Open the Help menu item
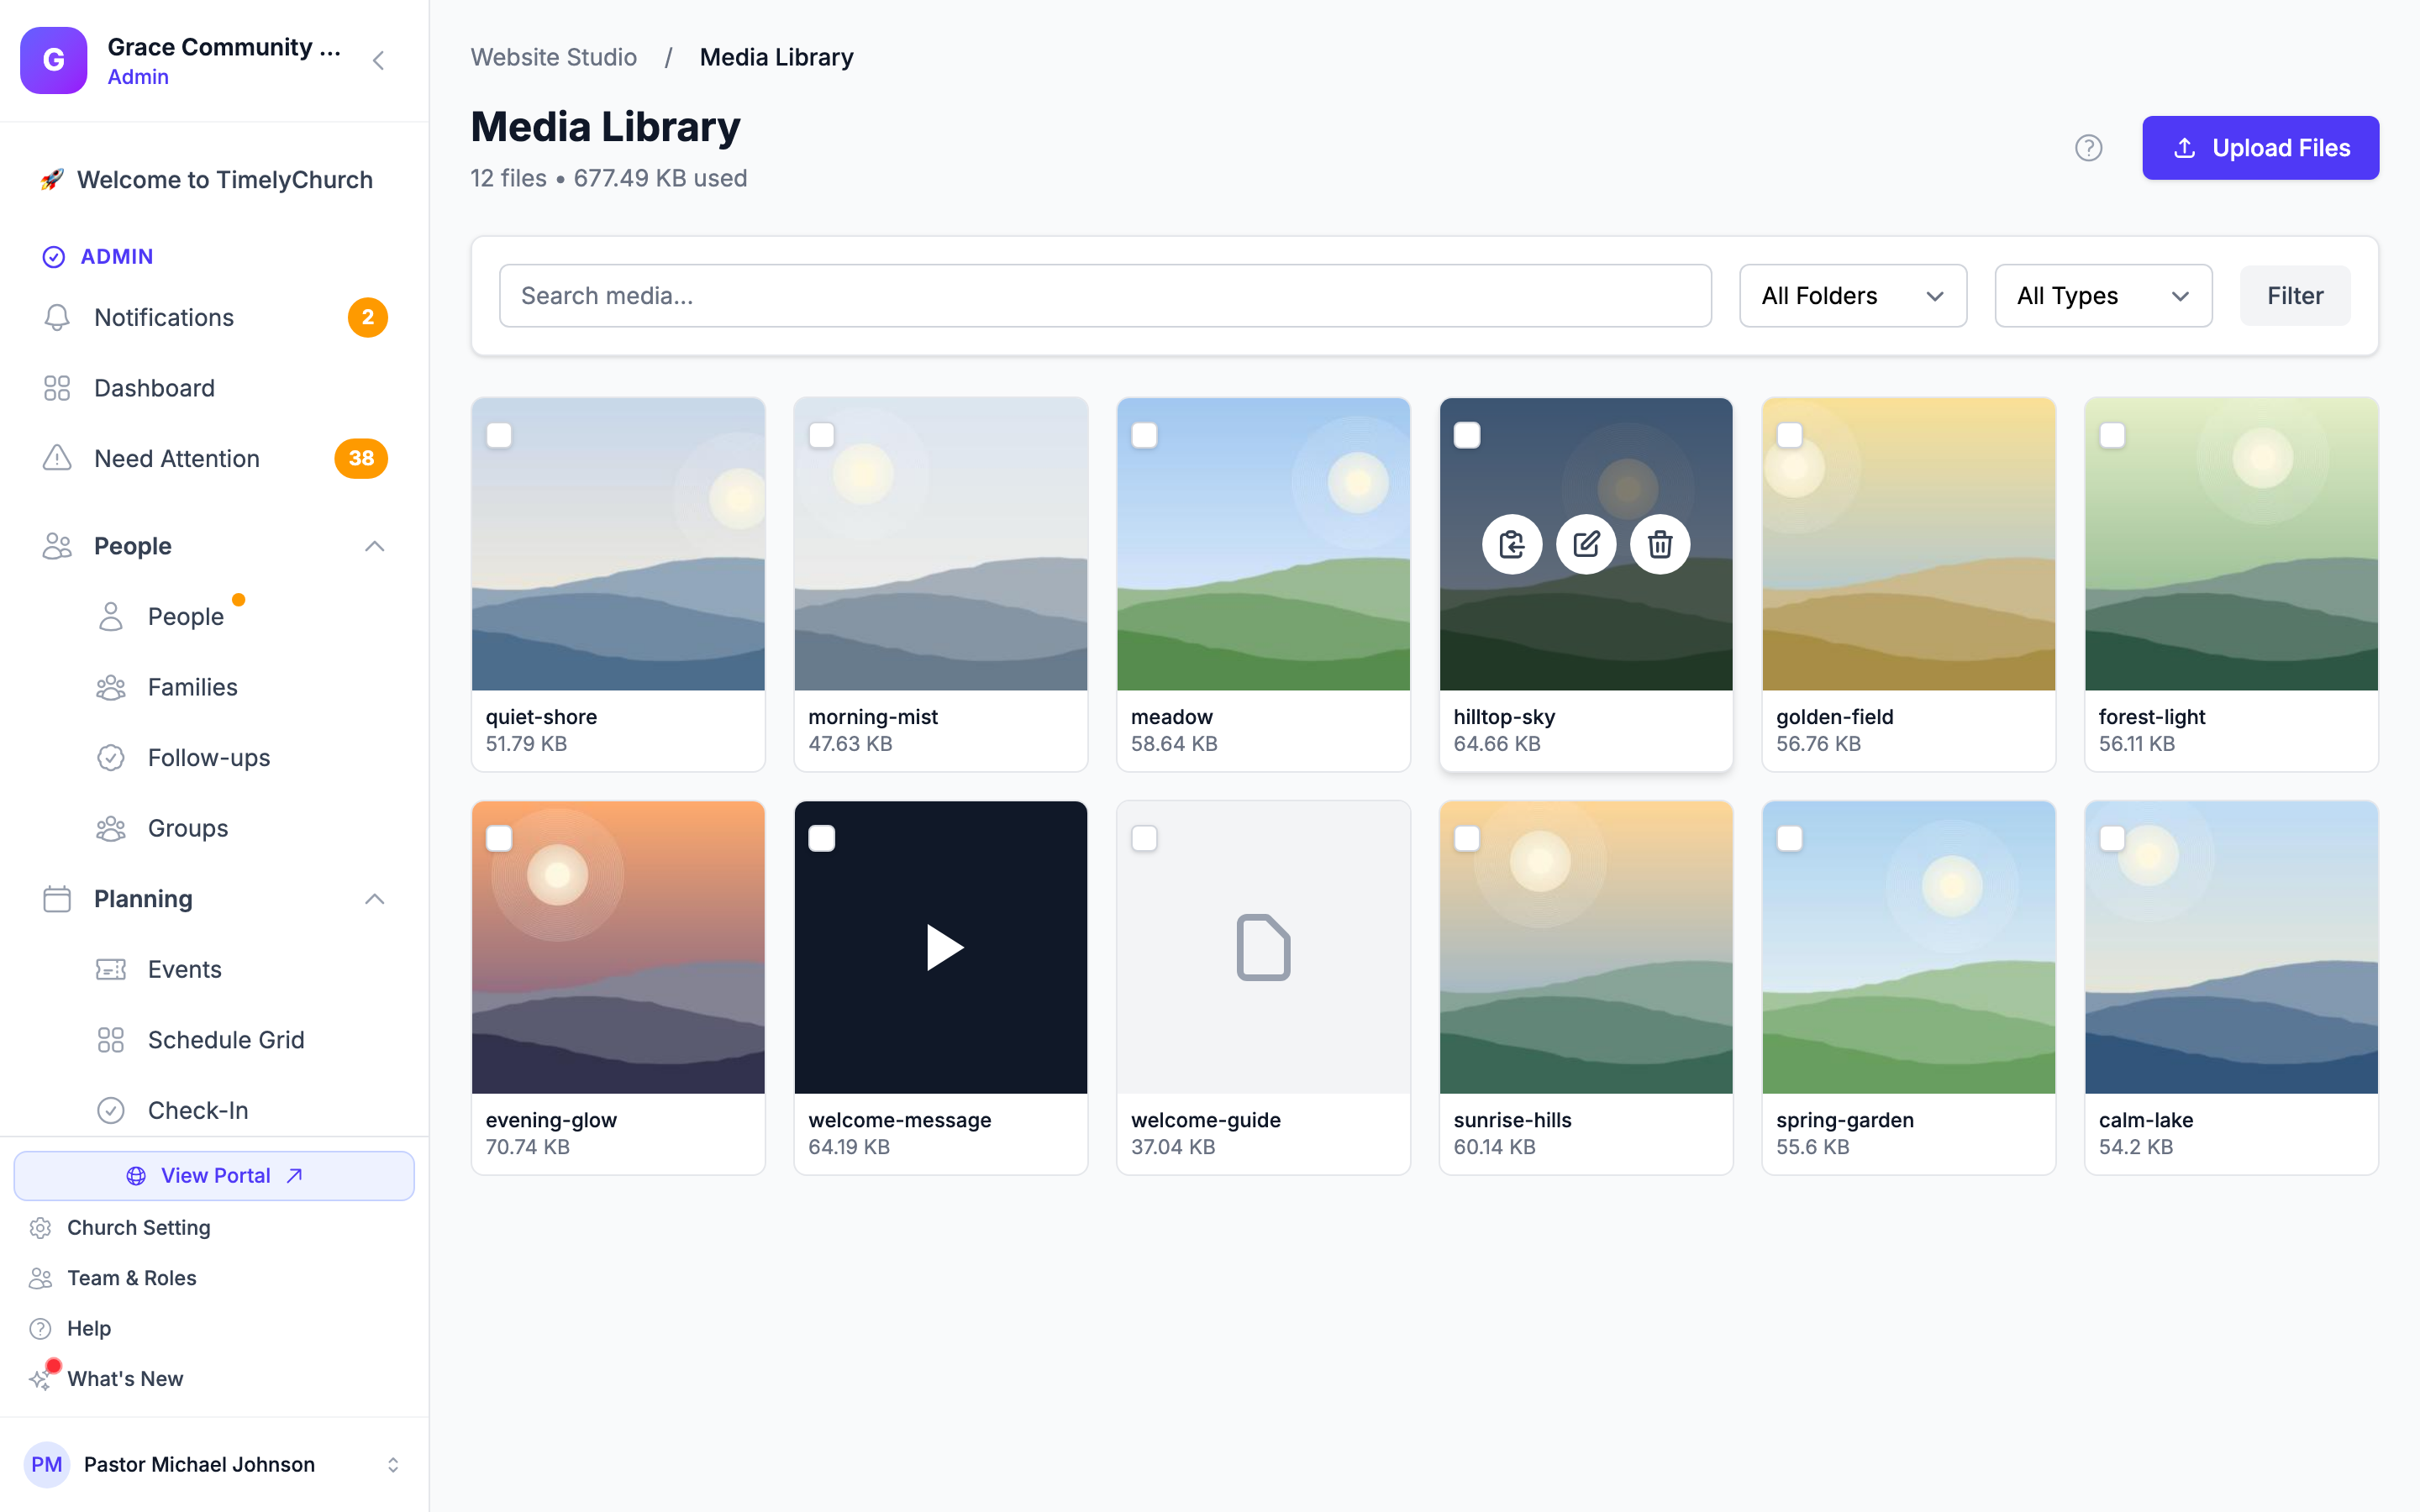The height and width of the screenshot is (1512, 2420). tap(88, 1328)
